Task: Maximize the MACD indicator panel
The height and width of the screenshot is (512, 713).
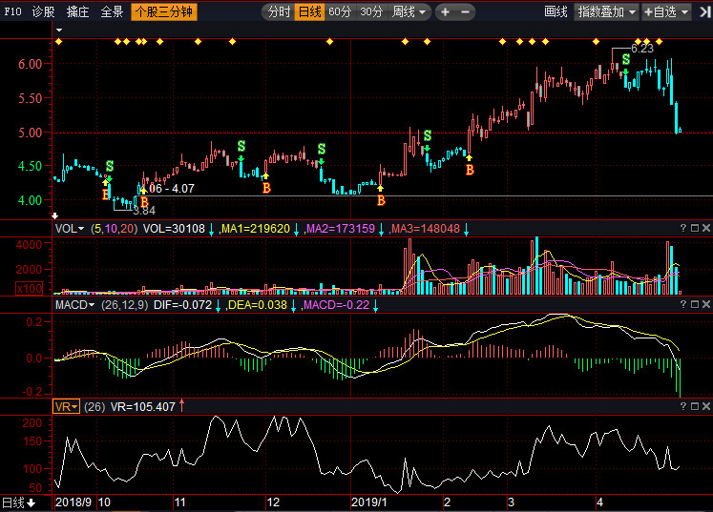Action: click(695, 304)
